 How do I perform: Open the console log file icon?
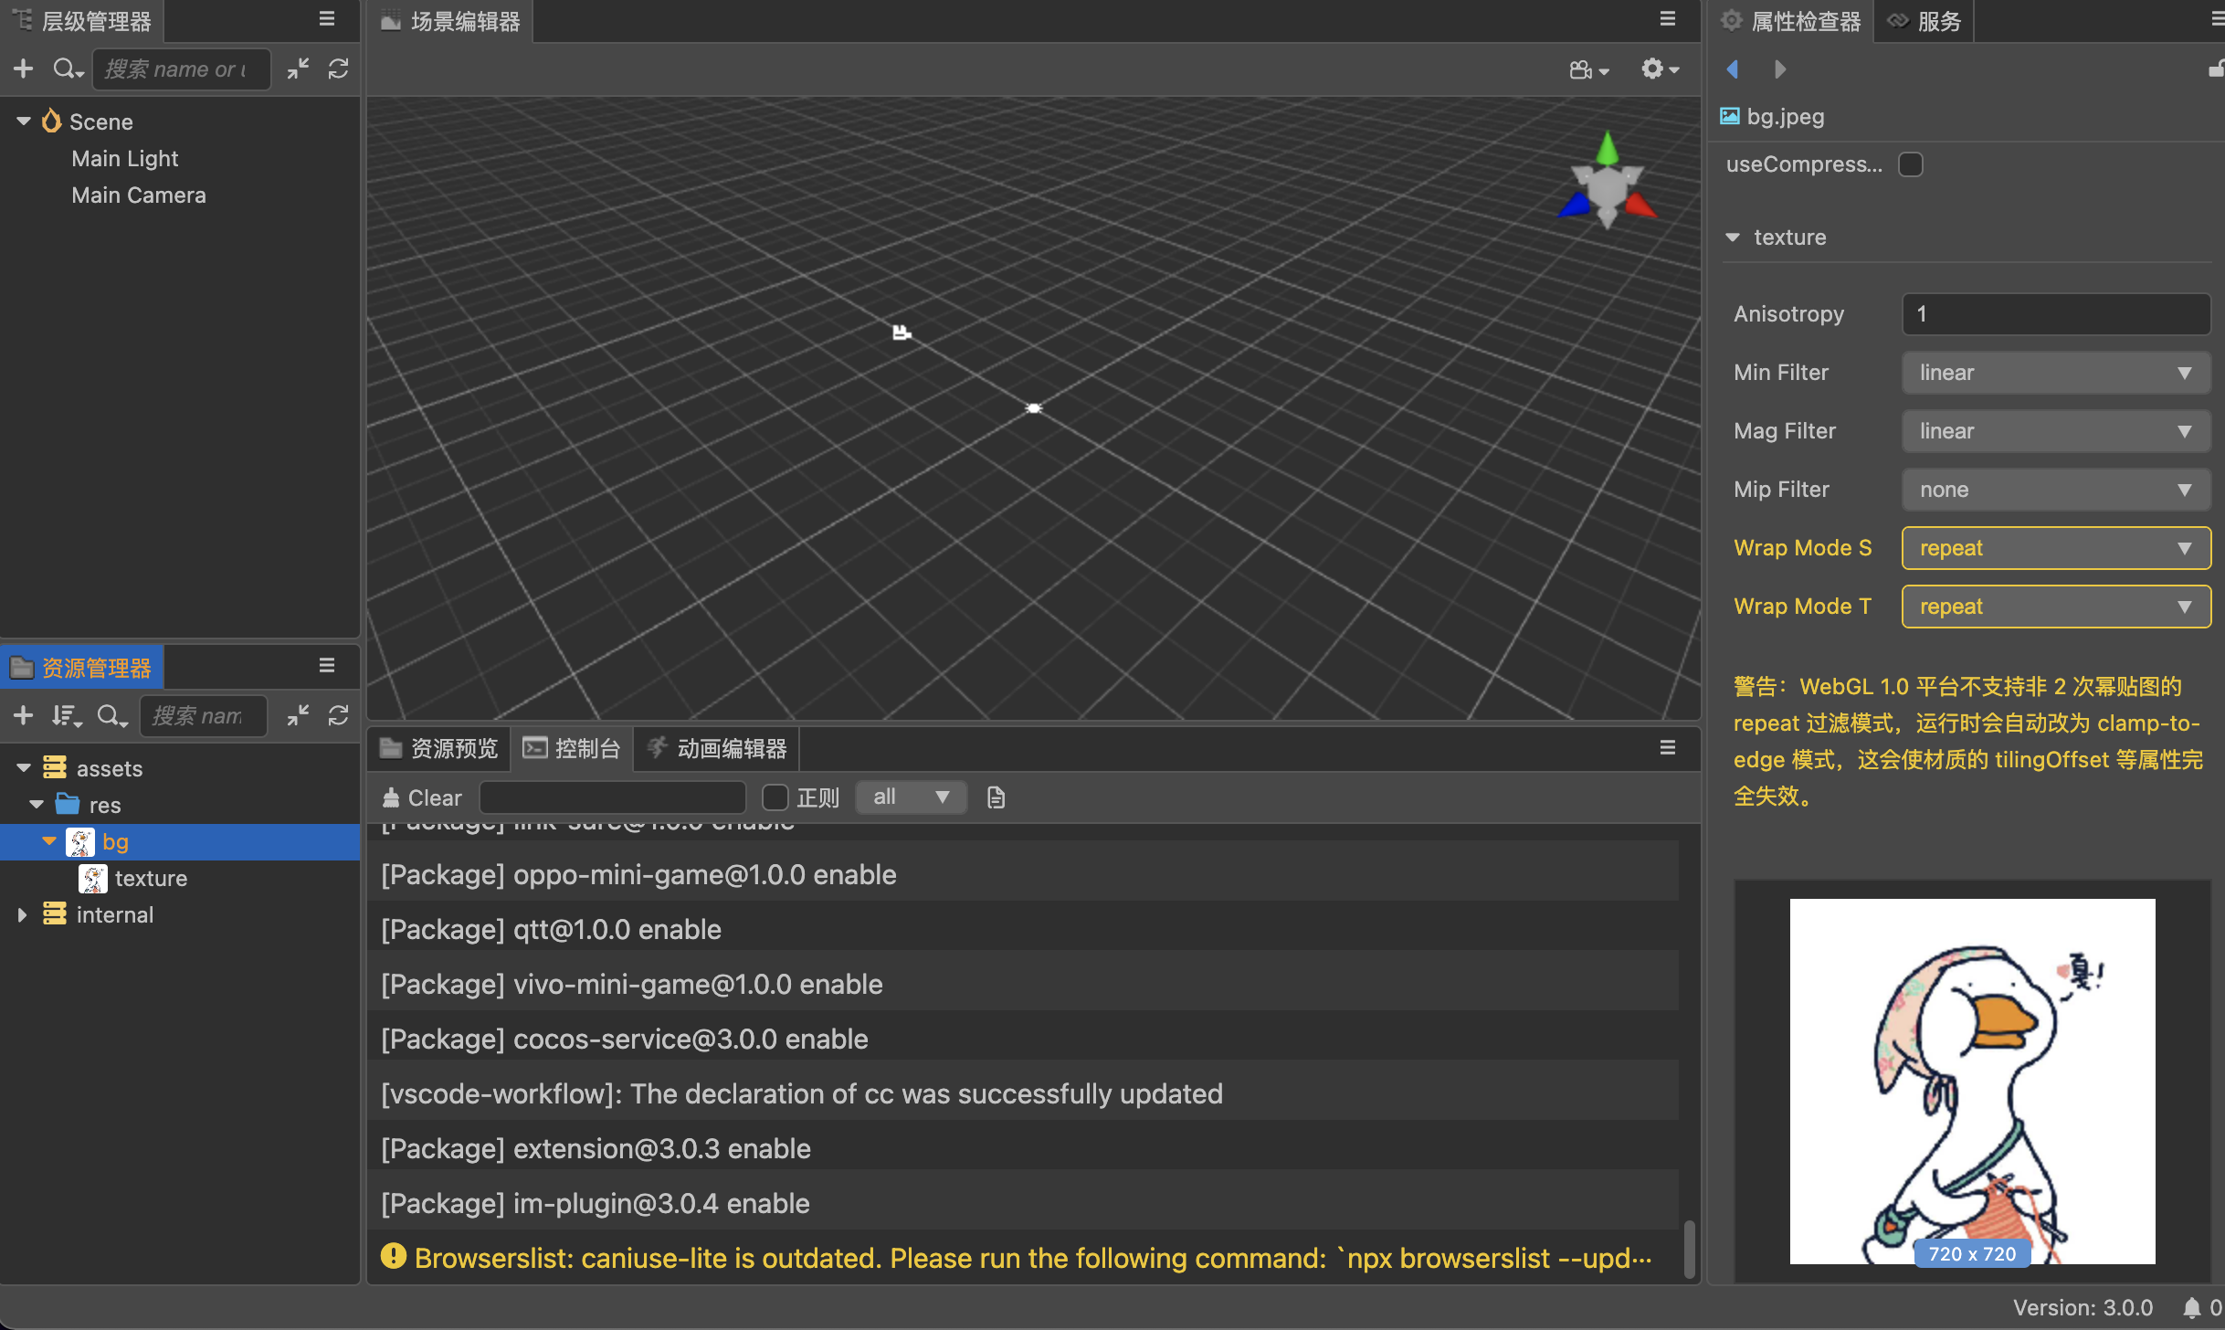[996, 797]
